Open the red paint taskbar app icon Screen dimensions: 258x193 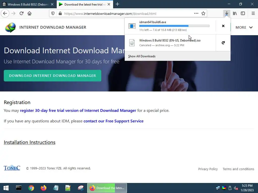pyautogui.click(x=81, y=188)
